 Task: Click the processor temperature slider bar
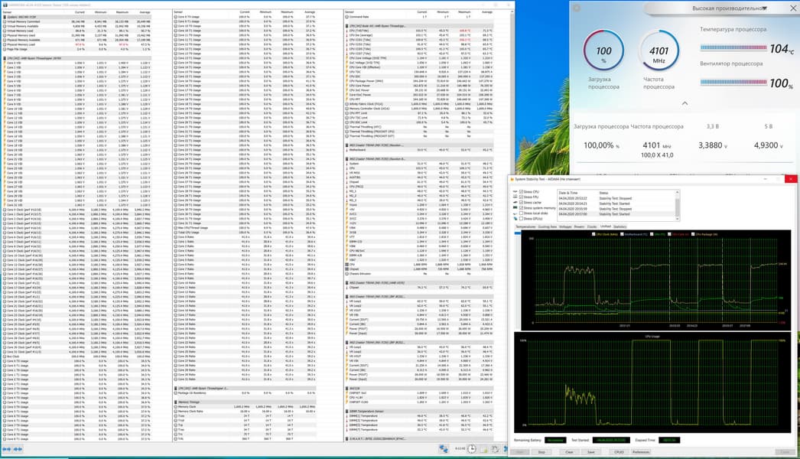click(x=733, y=48)
